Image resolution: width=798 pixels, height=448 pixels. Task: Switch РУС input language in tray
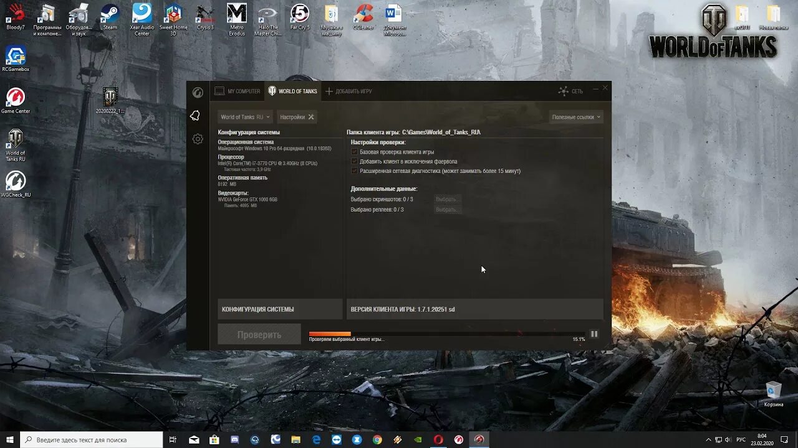pyautogui.click(x=741, y=439)
